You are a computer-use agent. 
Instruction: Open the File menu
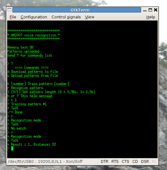coord(13,17)
